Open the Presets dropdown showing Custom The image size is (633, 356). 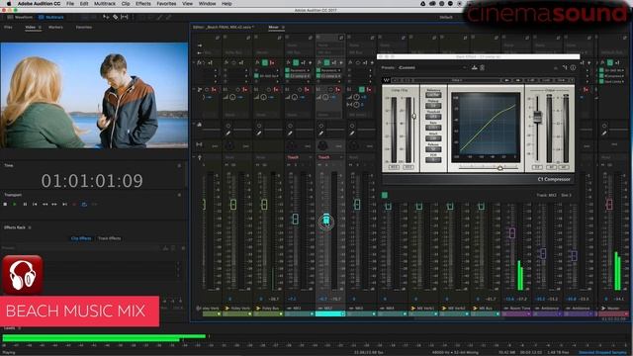(433, 67)
